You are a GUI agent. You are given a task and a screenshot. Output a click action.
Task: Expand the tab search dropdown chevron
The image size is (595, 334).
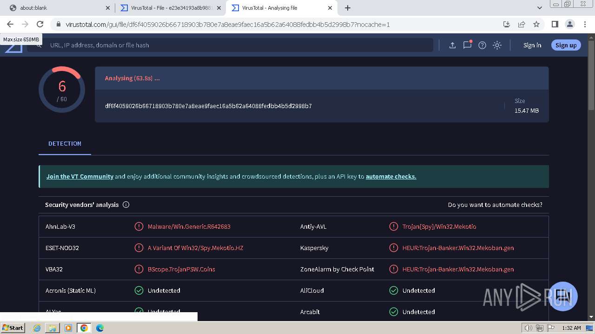tap(539, 8)
